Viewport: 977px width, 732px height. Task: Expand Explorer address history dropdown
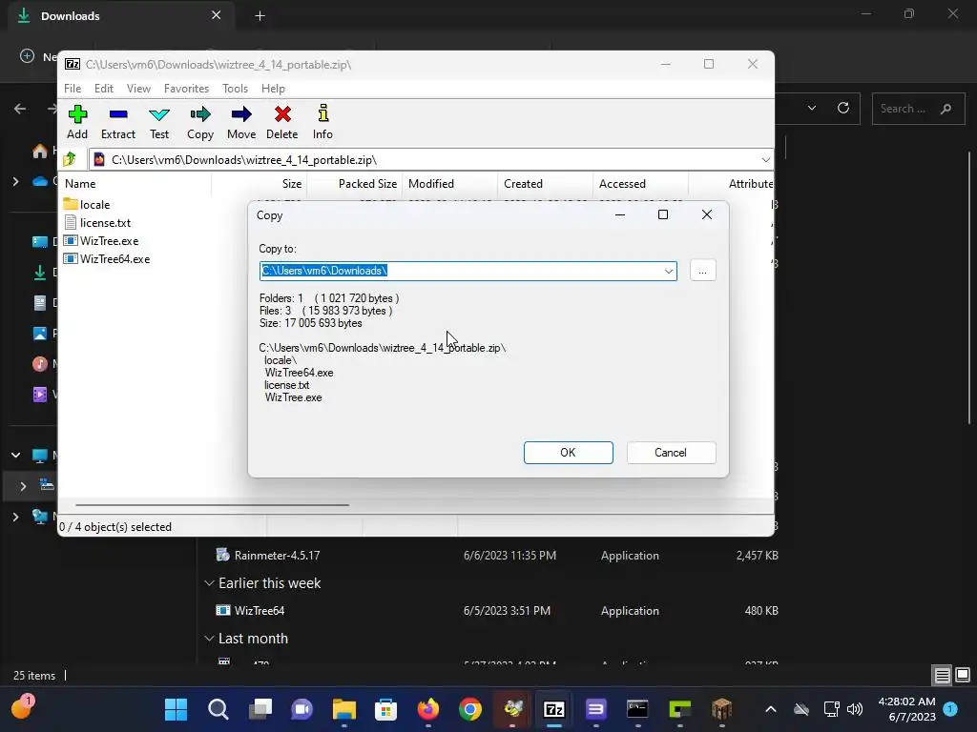tap(811, 108)
